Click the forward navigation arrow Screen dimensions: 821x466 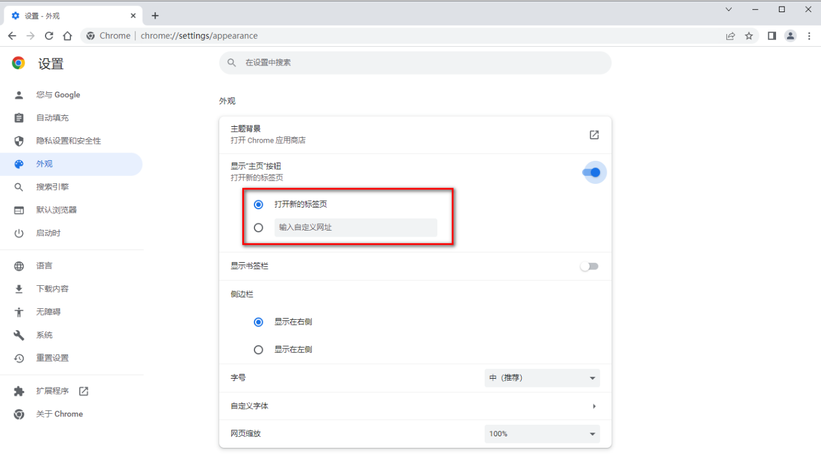[30, 36]
